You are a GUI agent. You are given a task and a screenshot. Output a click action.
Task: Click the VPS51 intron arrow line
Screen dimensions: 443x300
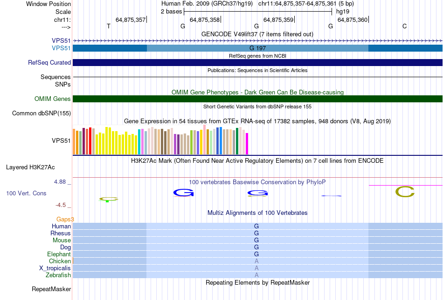[257, 41]
